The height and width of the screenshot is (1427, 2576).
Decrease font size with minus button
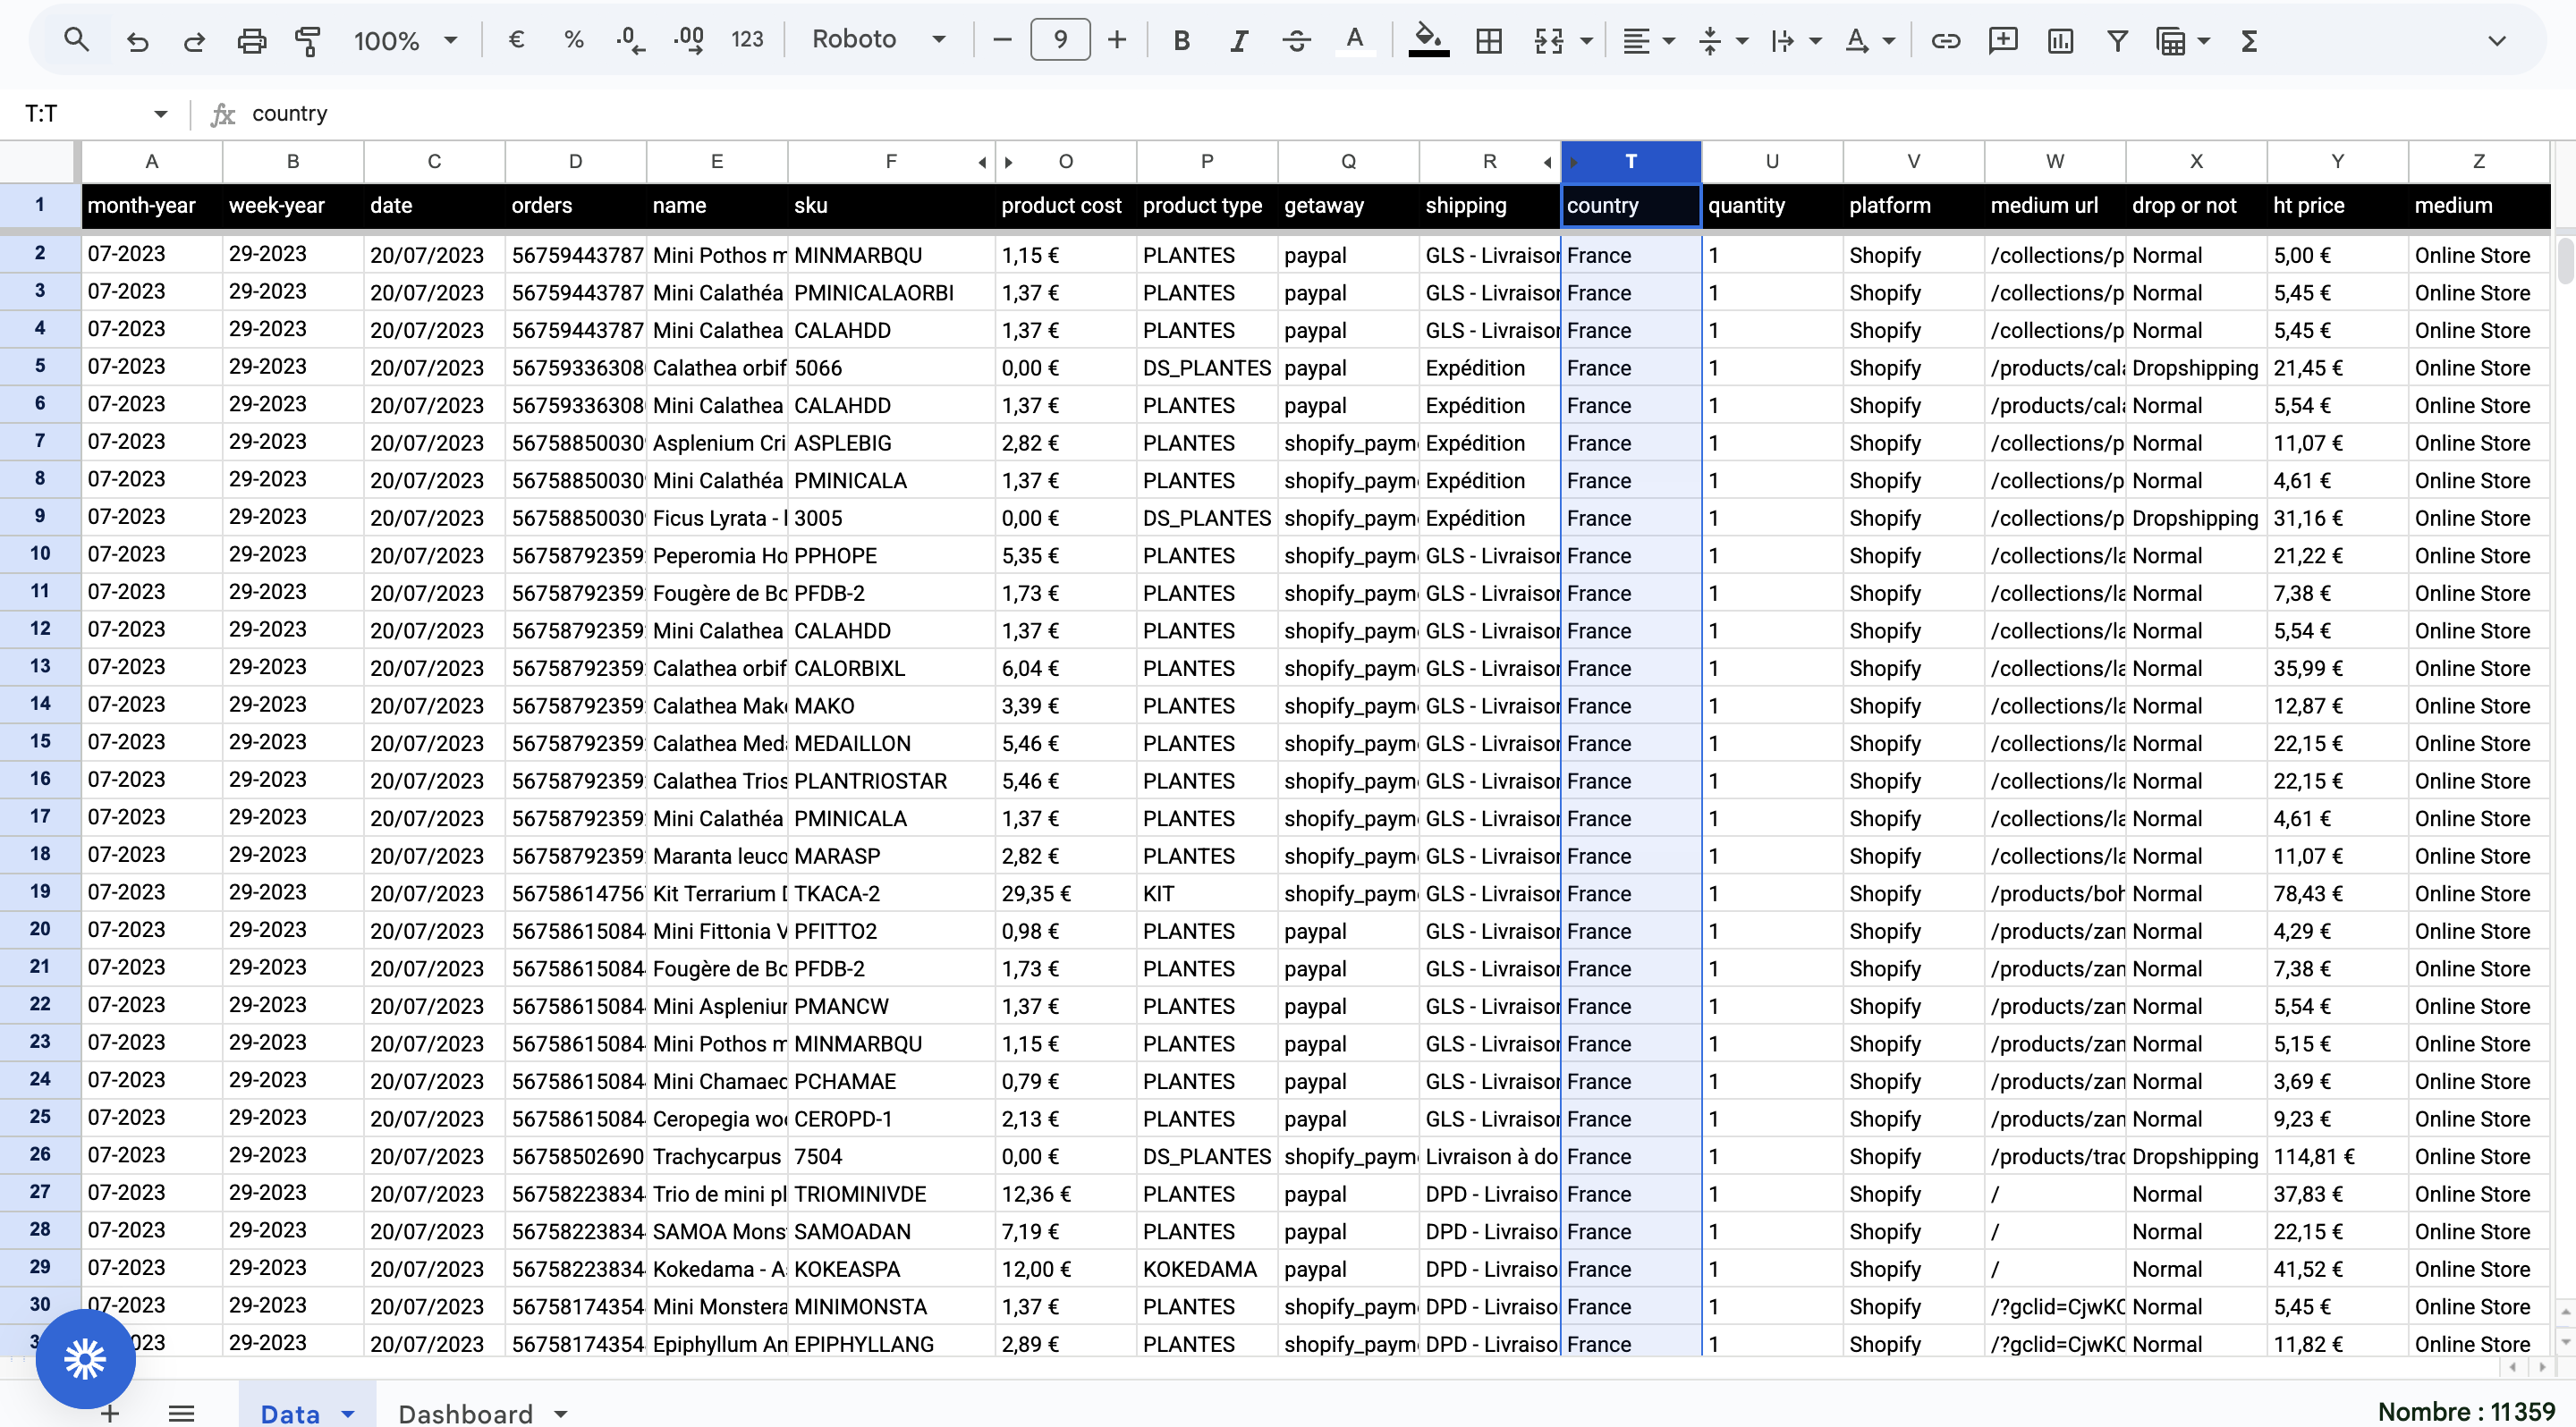click(x=1002, y=40)
